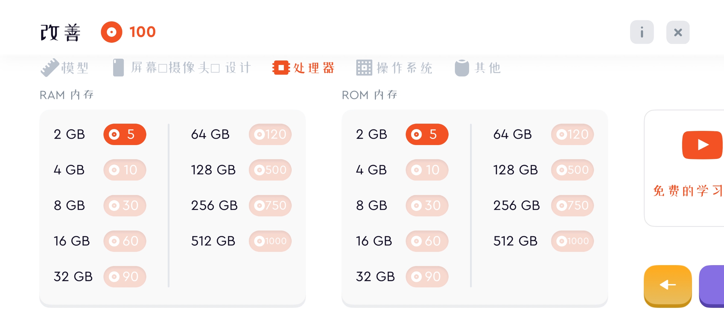Select 128 GB ROM for 500 coins
The width and height of the screenshot is (724, 325).
tap(572, 170)
